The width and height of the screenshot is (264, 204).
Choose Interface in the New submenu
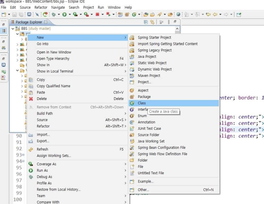coord(174,110)
